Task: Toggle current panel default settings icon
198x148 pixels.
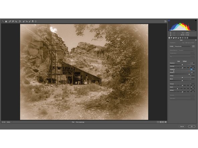Action: [166, 122]
